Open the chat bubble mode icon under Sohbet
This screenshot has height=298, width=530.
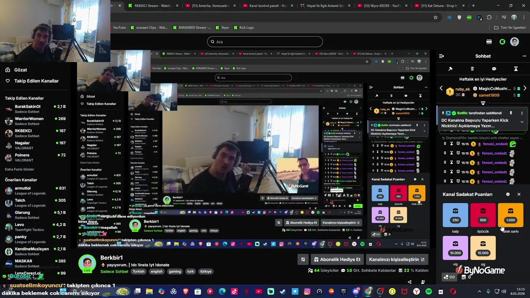pos(494,69)
